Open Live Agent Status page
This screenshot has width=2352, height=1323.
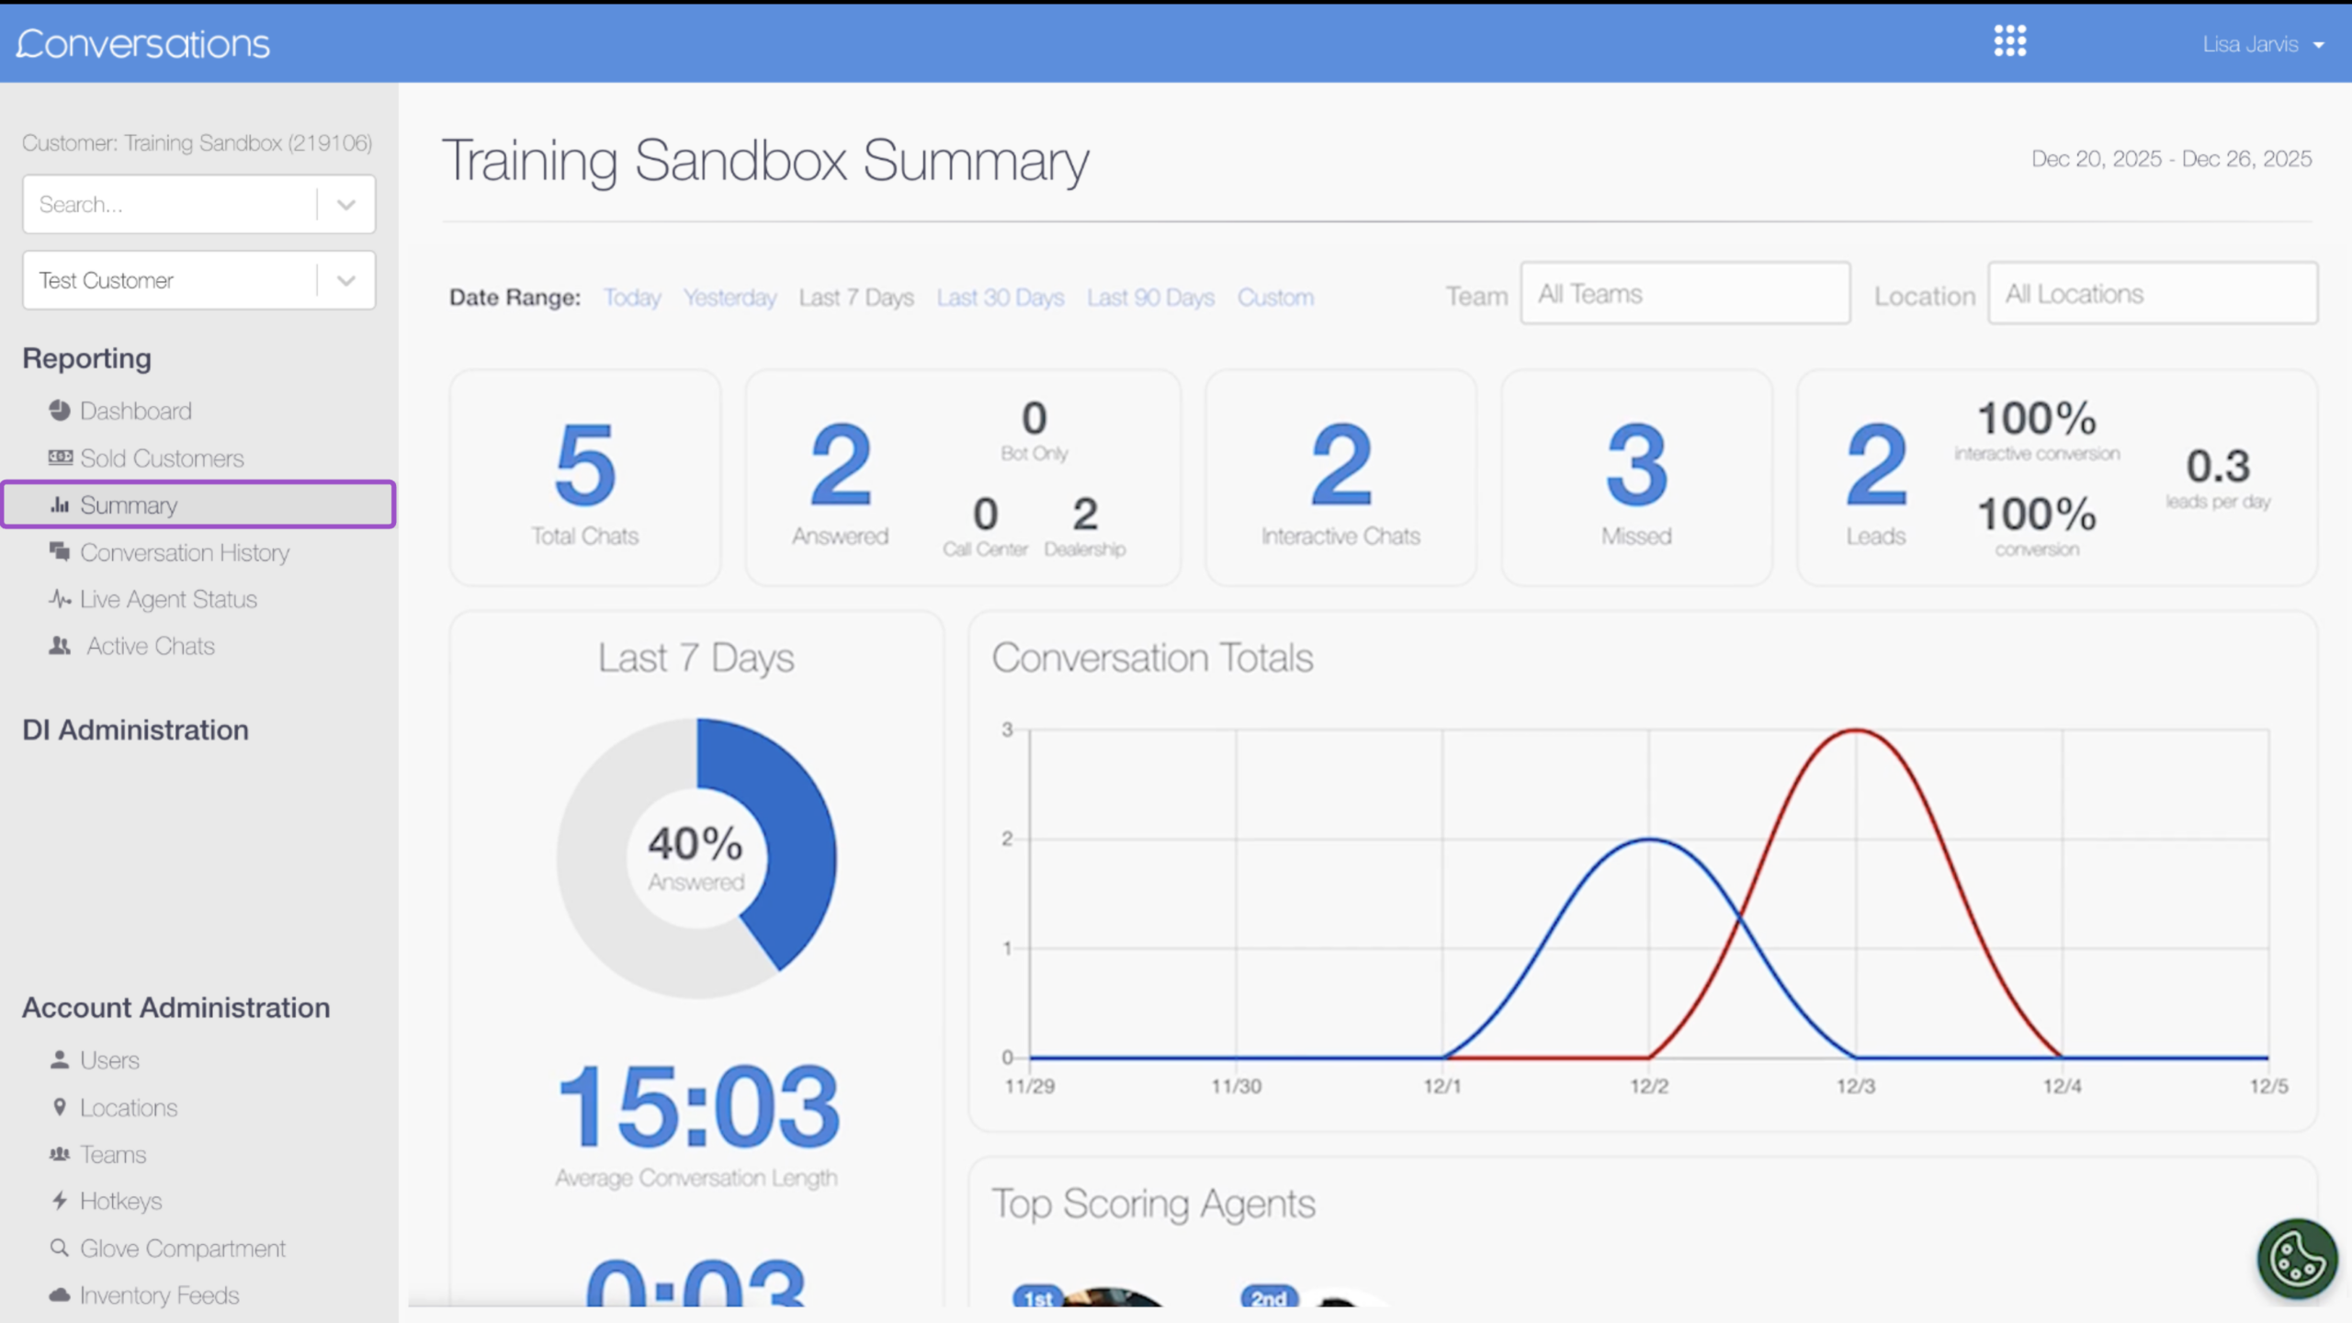click(x=168, y=599)
